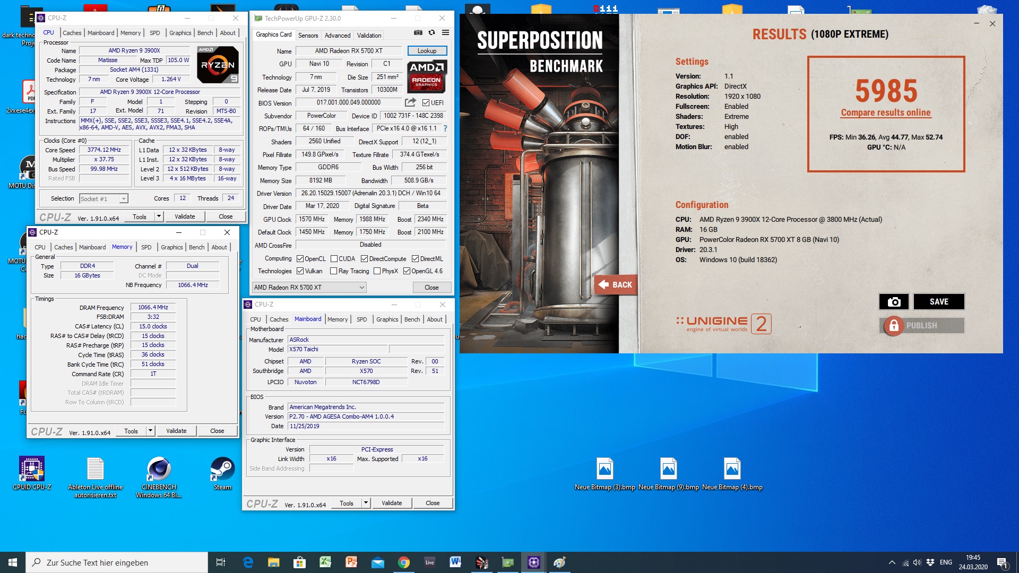
Task: Open PowerPoint from the taskbar
Action: 351,562
